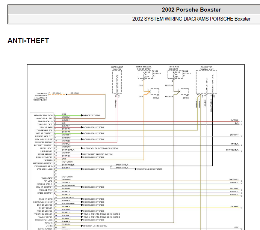Click the TRANS SIG CTL pin label
Image resolution: width=260 pixels, height=230 pixels.
click(45, 124)
